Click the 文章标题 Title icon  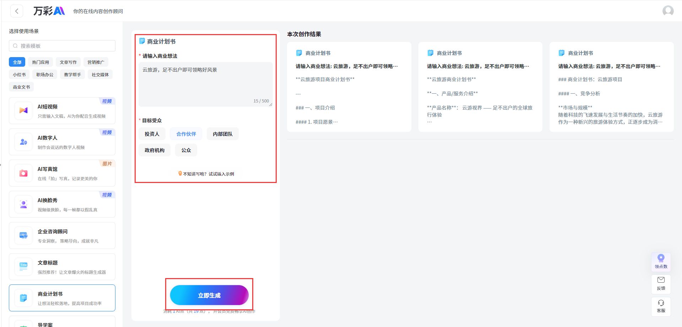(x=23, y=266)
